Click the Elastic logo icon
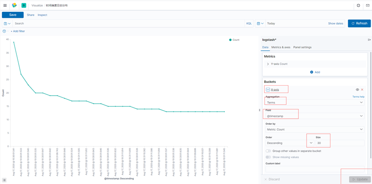Screen dimensions: 372x184 14,5
